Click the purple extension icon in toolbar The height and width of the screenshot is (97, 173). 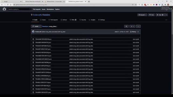[x=157, y=5]
